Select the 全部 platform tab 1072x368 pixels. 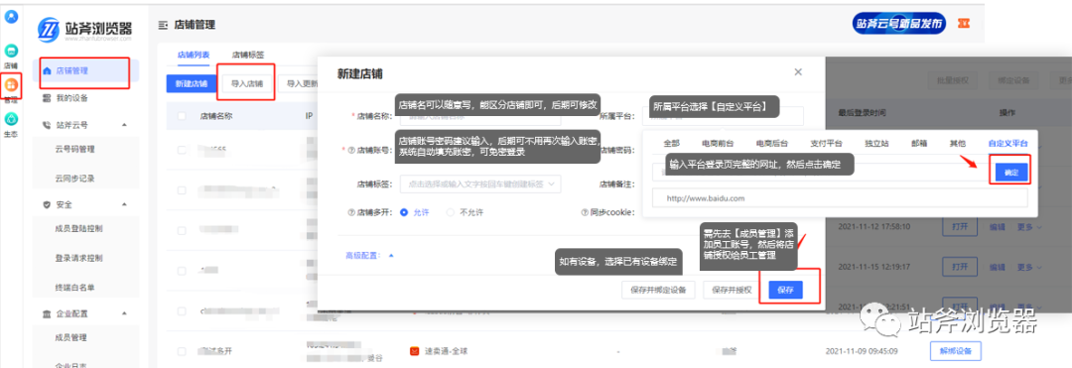click(671, 144)
